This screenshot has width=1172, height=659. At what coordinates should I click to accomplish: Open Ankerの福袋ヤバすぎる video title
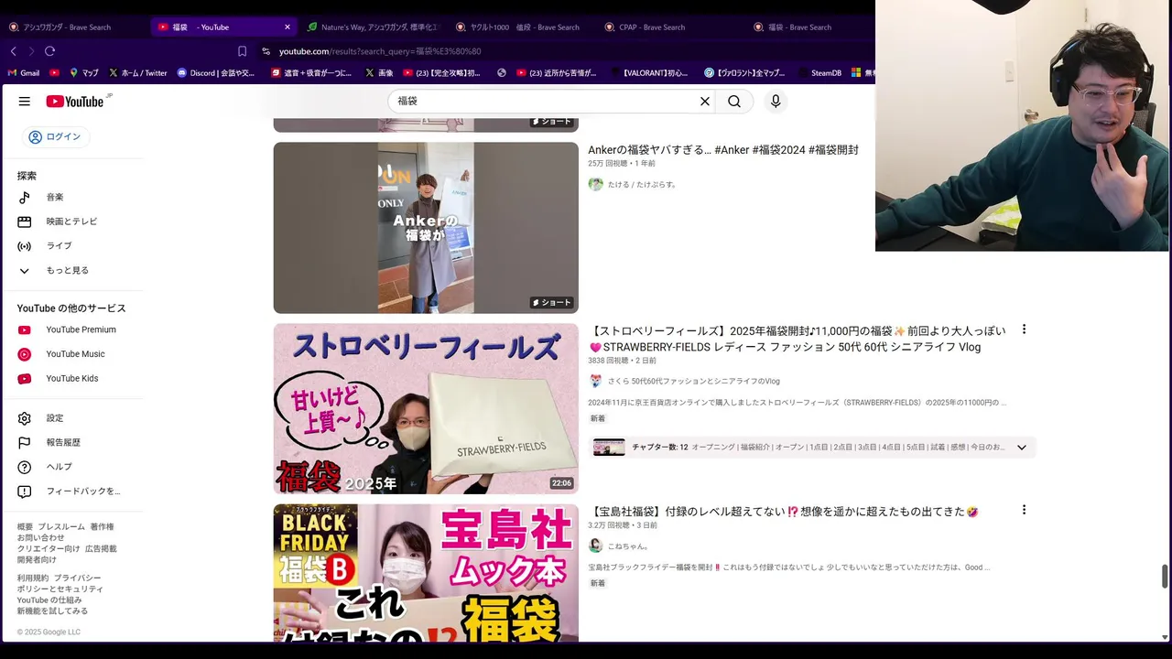(723, 150)
